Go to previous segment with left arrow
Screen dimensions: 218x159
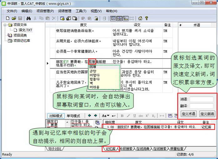89,116
